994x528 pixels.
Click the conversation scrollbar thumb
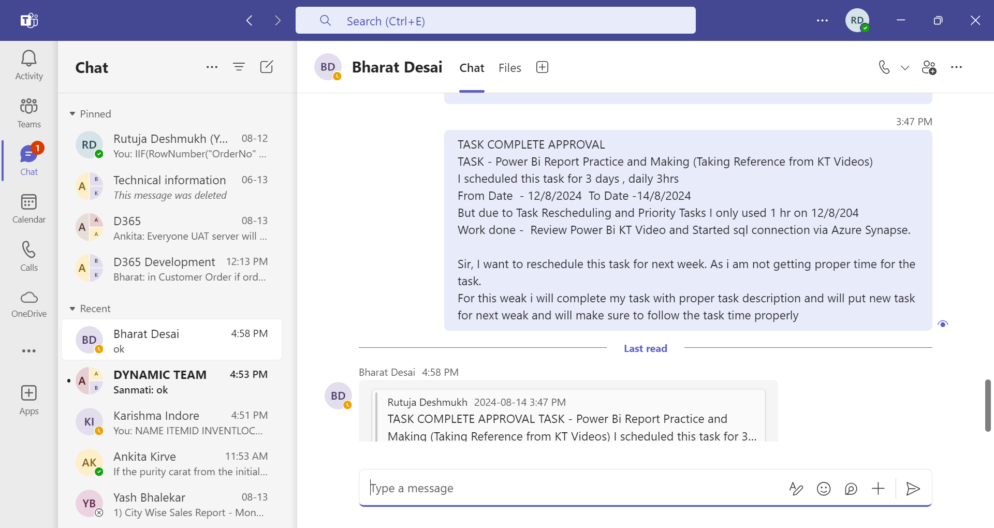[x=988, y=405]
